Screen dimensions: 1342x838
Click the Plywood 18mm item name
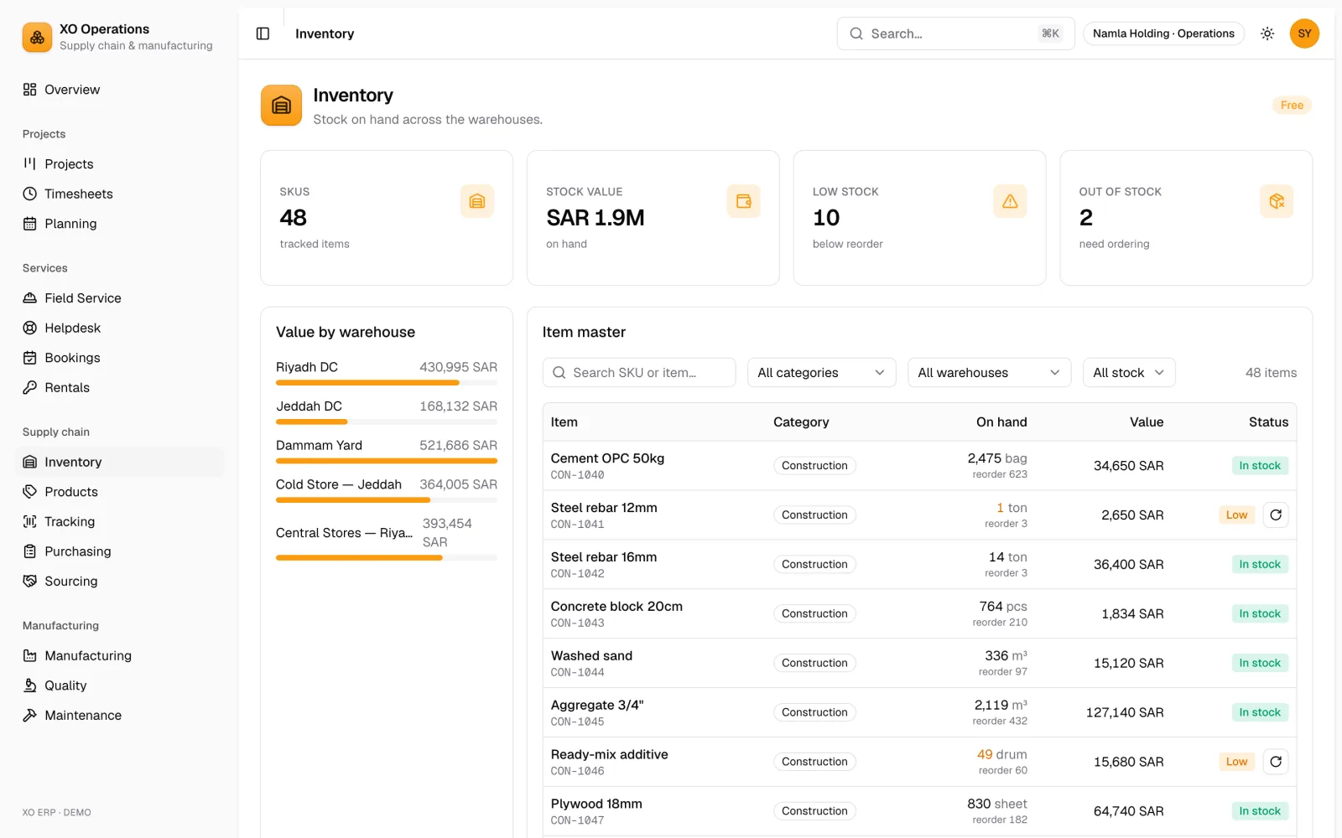tap(596, 804)
